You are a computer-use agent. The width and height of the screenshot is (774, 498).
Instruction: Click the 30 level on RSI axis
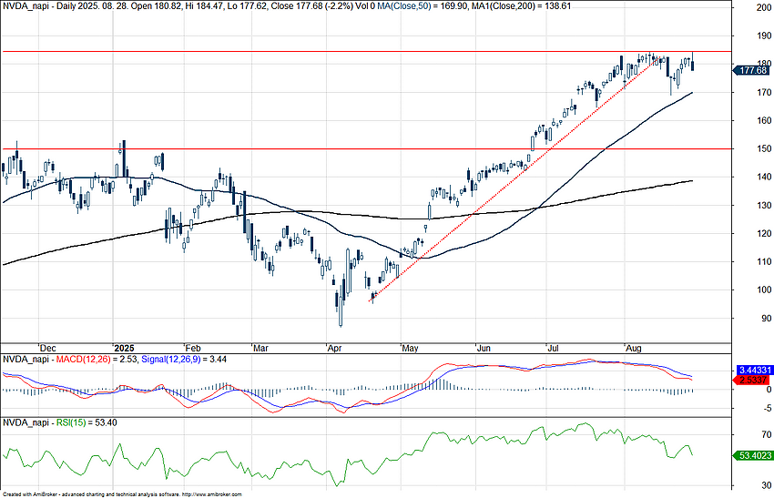[767, 485]
